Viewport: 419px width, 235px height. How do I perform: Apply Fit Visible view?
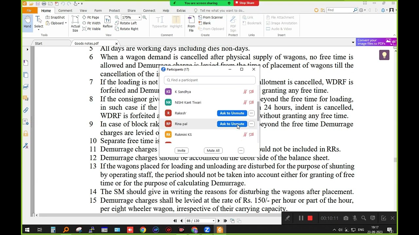tap(91, 29)
